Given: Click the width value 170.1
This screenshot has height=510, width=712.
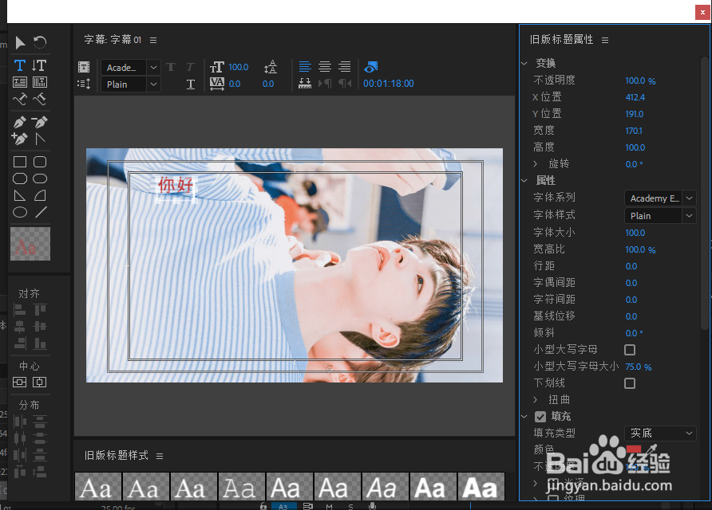Looking at the screenshot, I should pos(634,131).
